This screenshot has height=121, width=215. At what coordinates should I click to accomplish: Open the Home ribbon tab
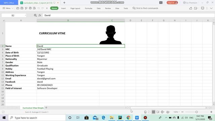tap(54, 8)
